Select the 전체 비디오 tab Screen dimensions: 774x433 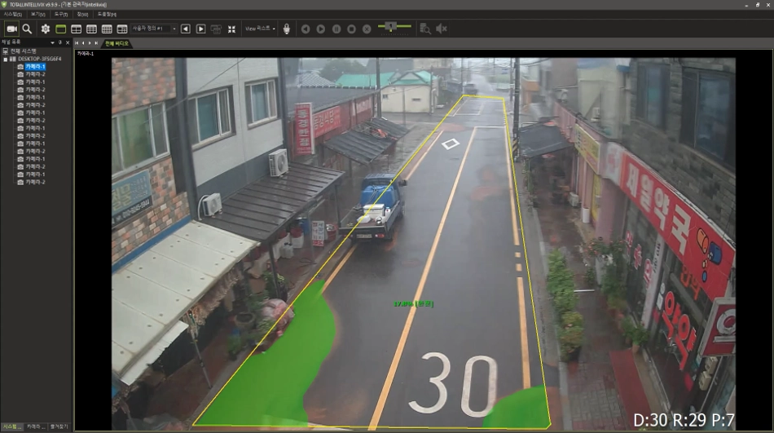tap(117, 43)
